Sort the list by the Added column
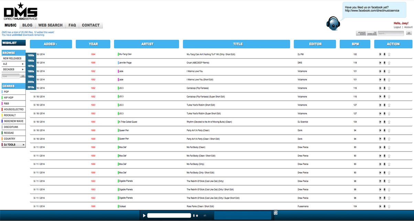 point(51,44)
